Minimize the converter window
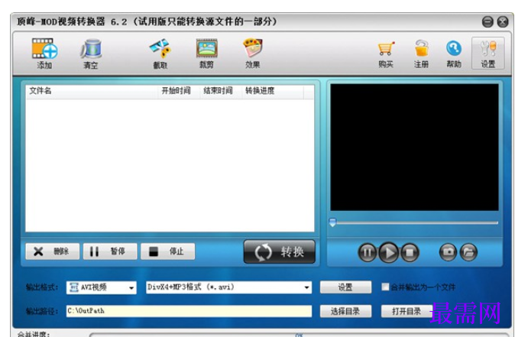Image resolution: width=515 pixels, height=337 pixels. click(x=487, y=21)
